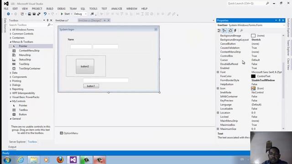Select the StatusStrip toolbox item icon
Screen dimensions: 292x164
14,60
